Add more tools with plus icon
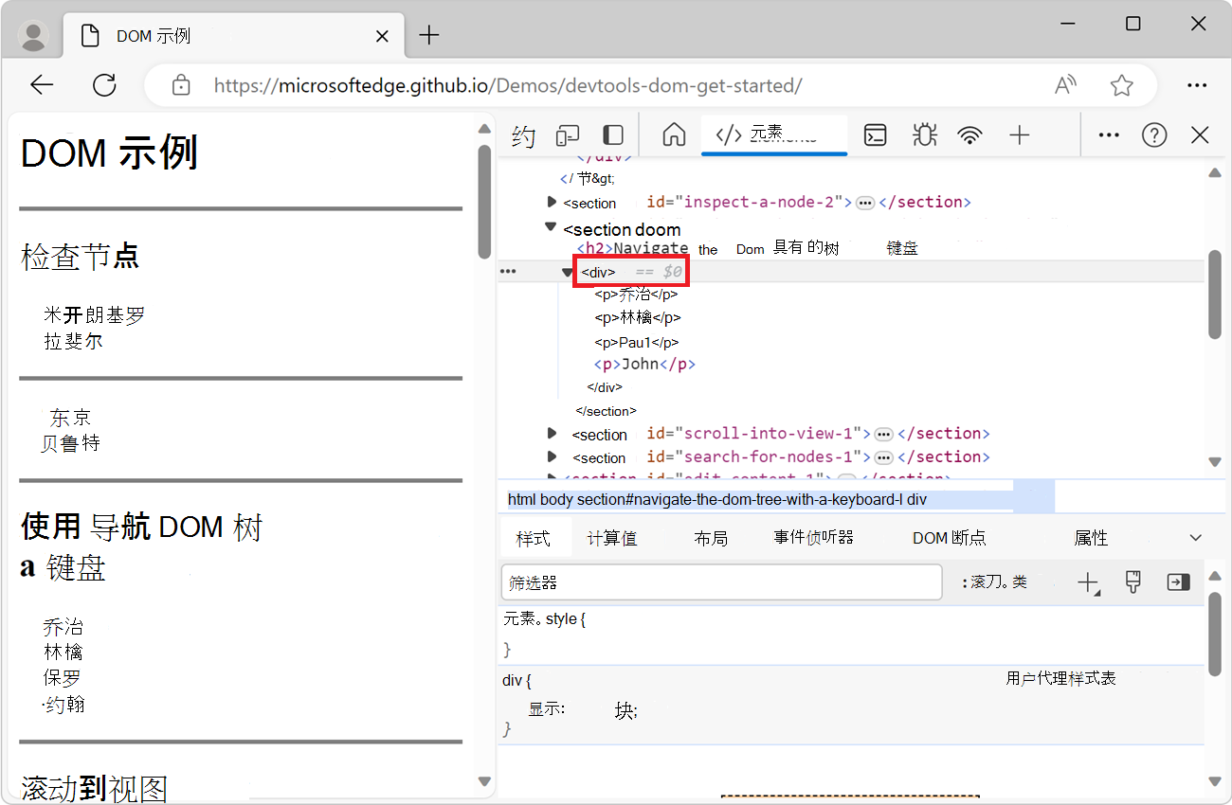Screen dimensions: 1232x805 [x=1020, y=135]
